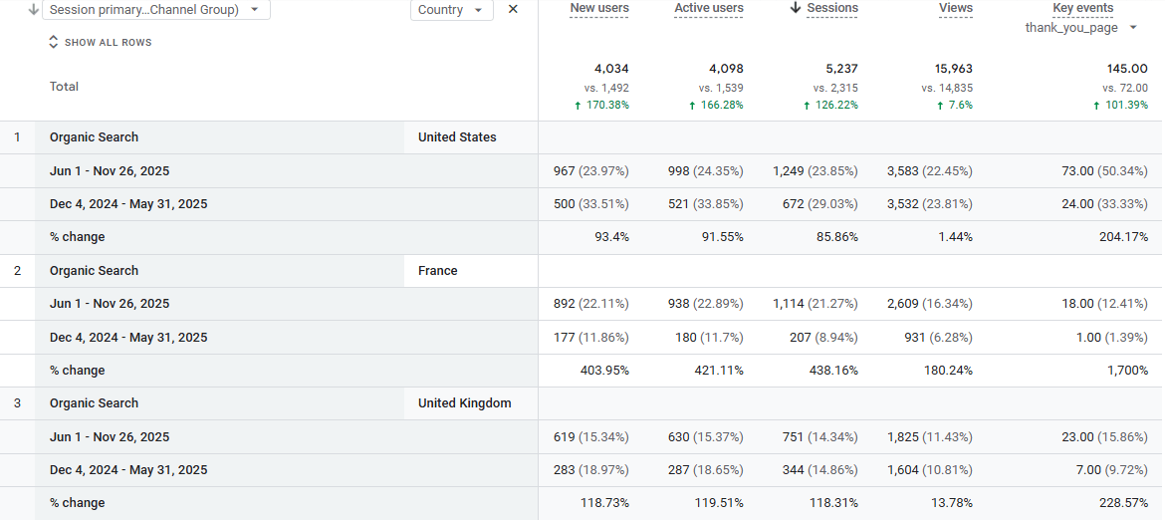
Task: Click row number 2 in the table
Action: (x=17, y=271)
